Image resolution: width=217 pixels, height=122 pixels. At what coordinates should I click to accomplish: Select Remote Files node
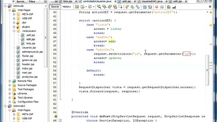[x=25, y=81]
